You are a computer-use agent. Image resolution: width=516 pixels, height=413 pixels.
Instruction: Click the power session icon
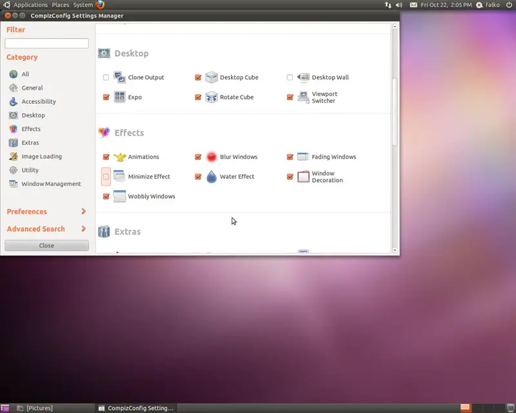point(509,5)
